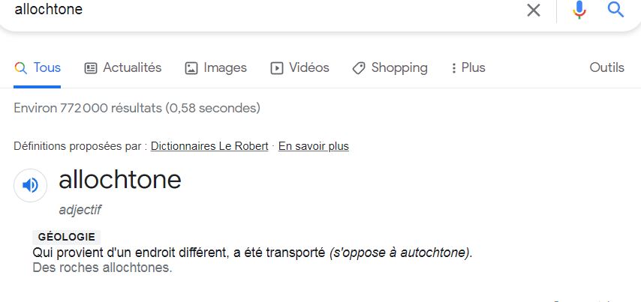Click the Actualités newspaper icon
Image resolution: width=641 pixels, height=302 pixels.
(x=91, y=68)
